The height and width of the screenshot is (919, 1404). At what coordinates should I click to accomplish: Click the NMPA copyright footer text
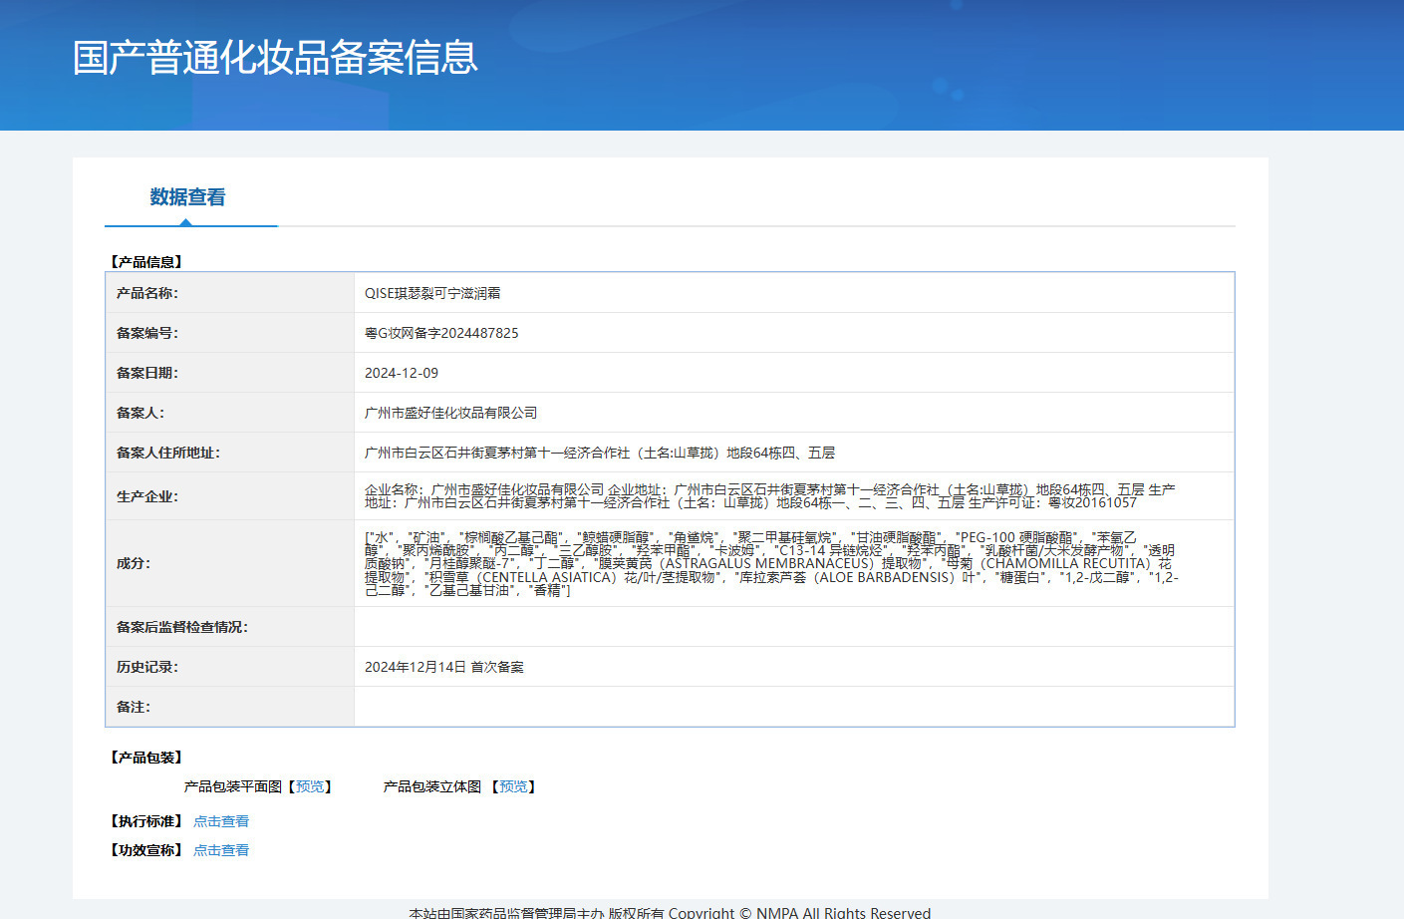click(x=670, y=912)
